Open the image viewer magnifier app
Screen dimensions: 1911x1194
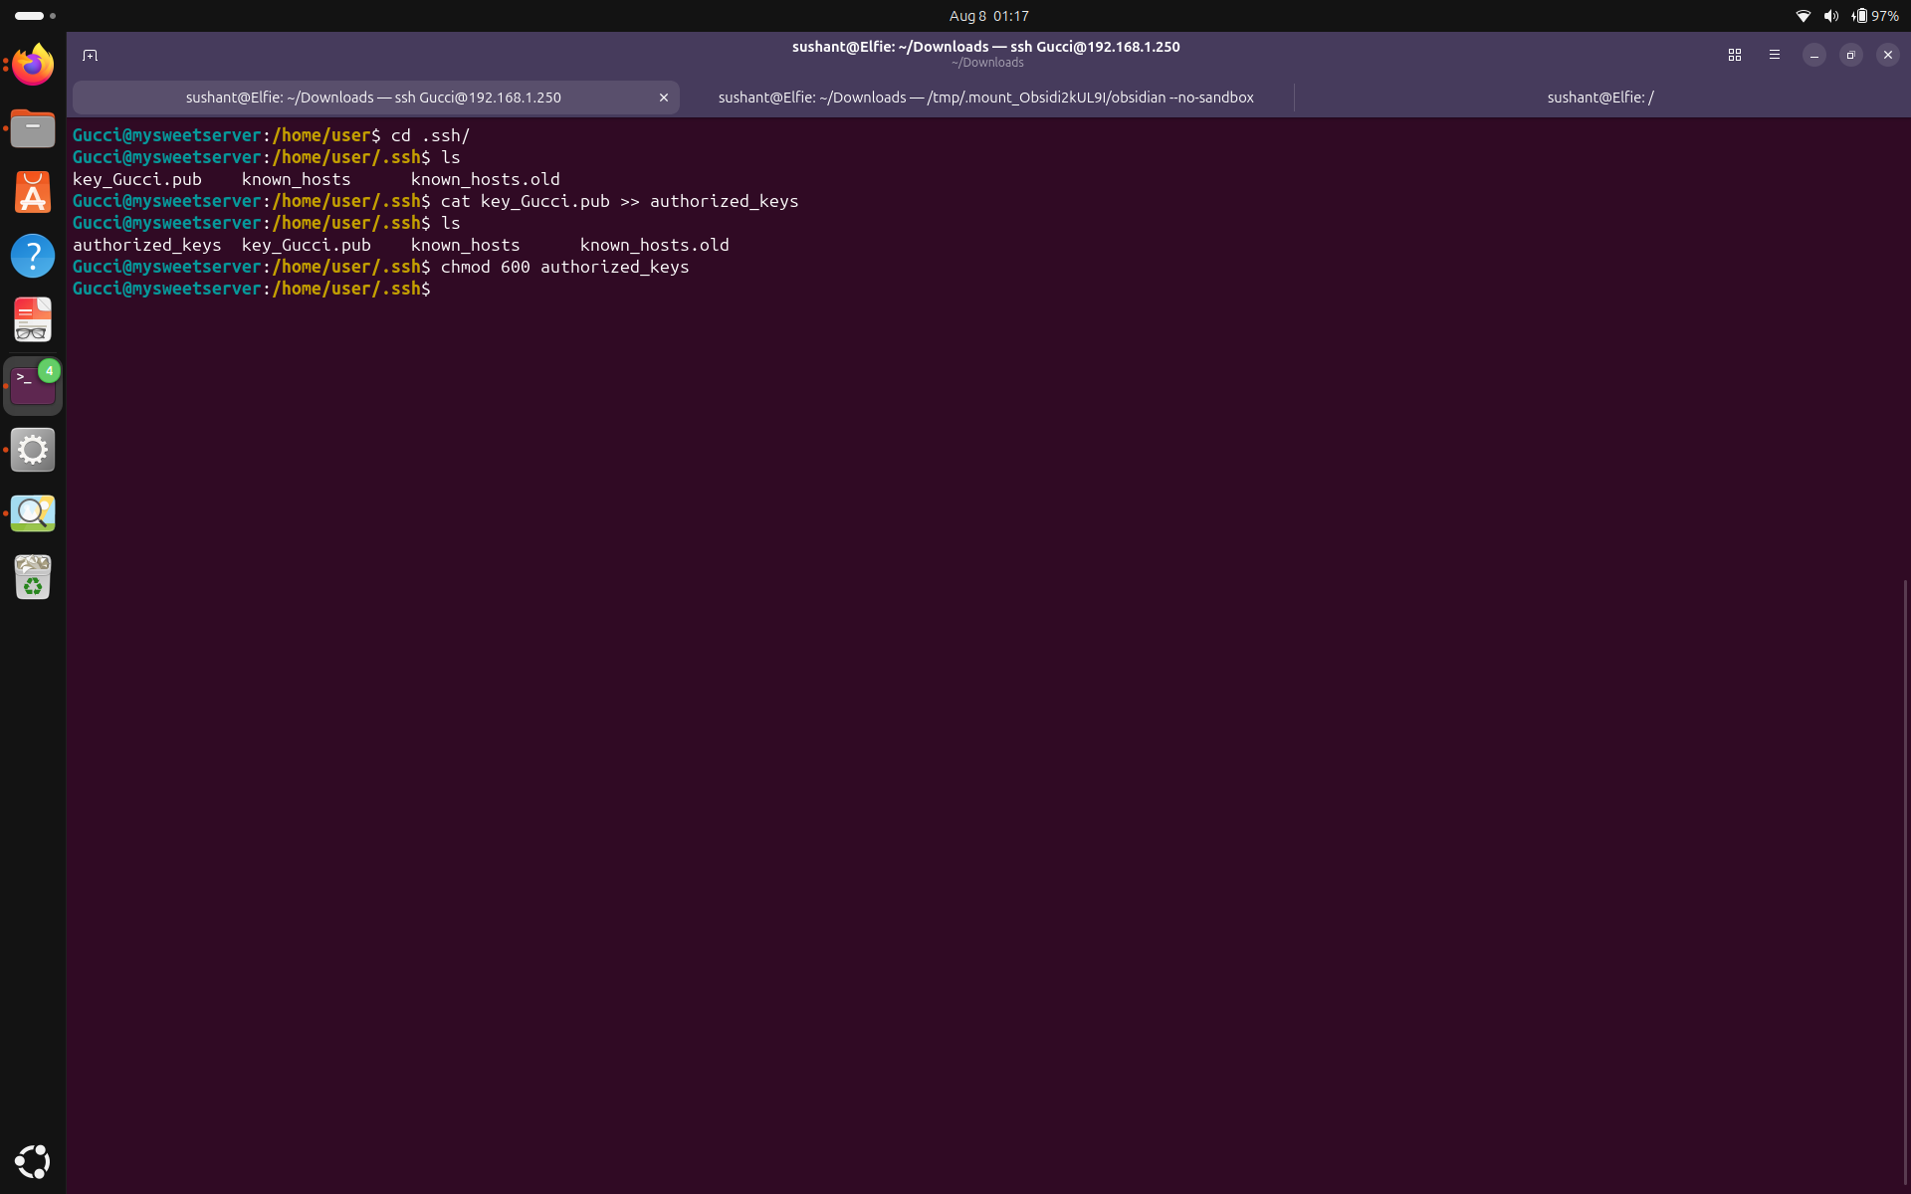(33, 513)
